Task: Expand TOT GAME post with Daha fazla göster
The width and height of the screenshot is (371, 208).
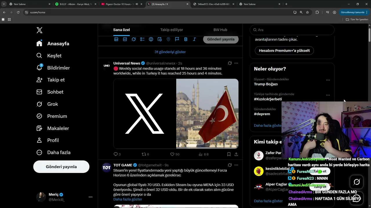Action: point(128,199)
